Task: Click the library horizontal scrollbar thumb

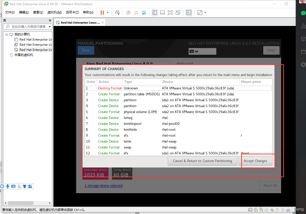Action: coord(21,203)
